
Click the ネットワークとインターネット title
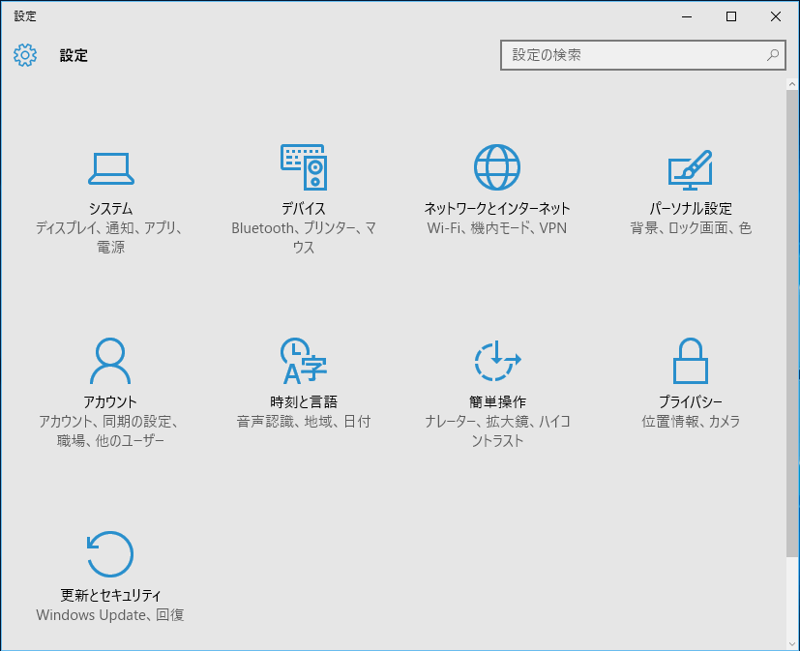click(497, 209)
